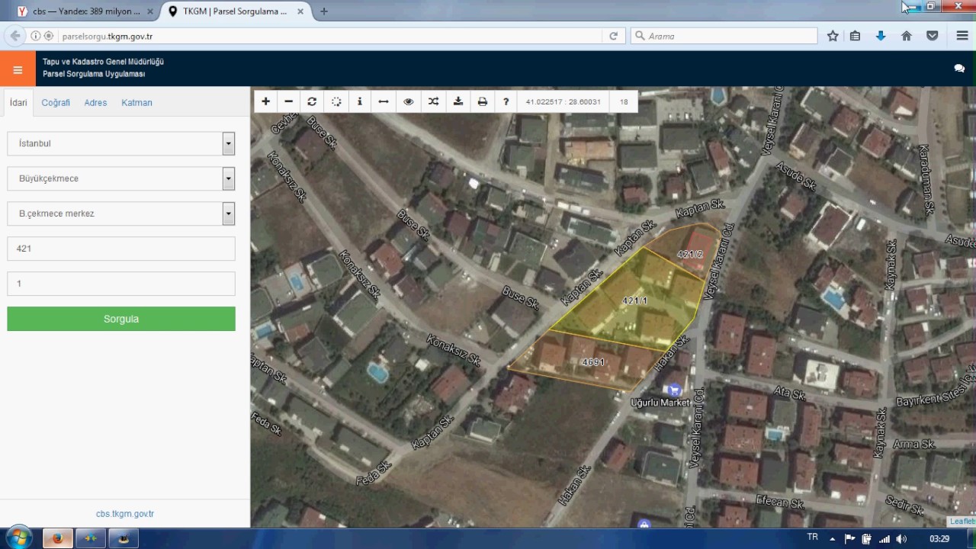Click the parcel number field containing 1
Image resolution: width=976 pixels, height=549 pixels.
click(x=121, y=284)
